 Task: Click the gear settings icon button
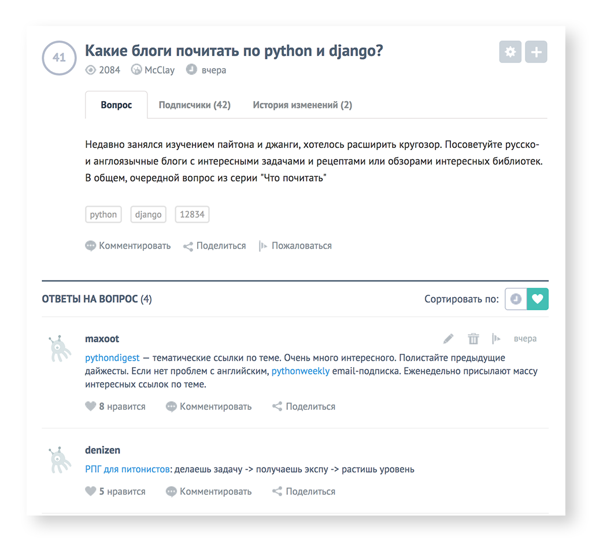(510, 52)
